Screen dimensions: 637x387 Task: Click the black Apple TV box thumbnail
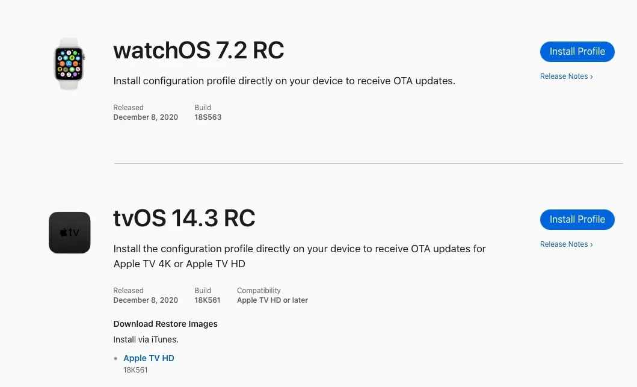69,232
